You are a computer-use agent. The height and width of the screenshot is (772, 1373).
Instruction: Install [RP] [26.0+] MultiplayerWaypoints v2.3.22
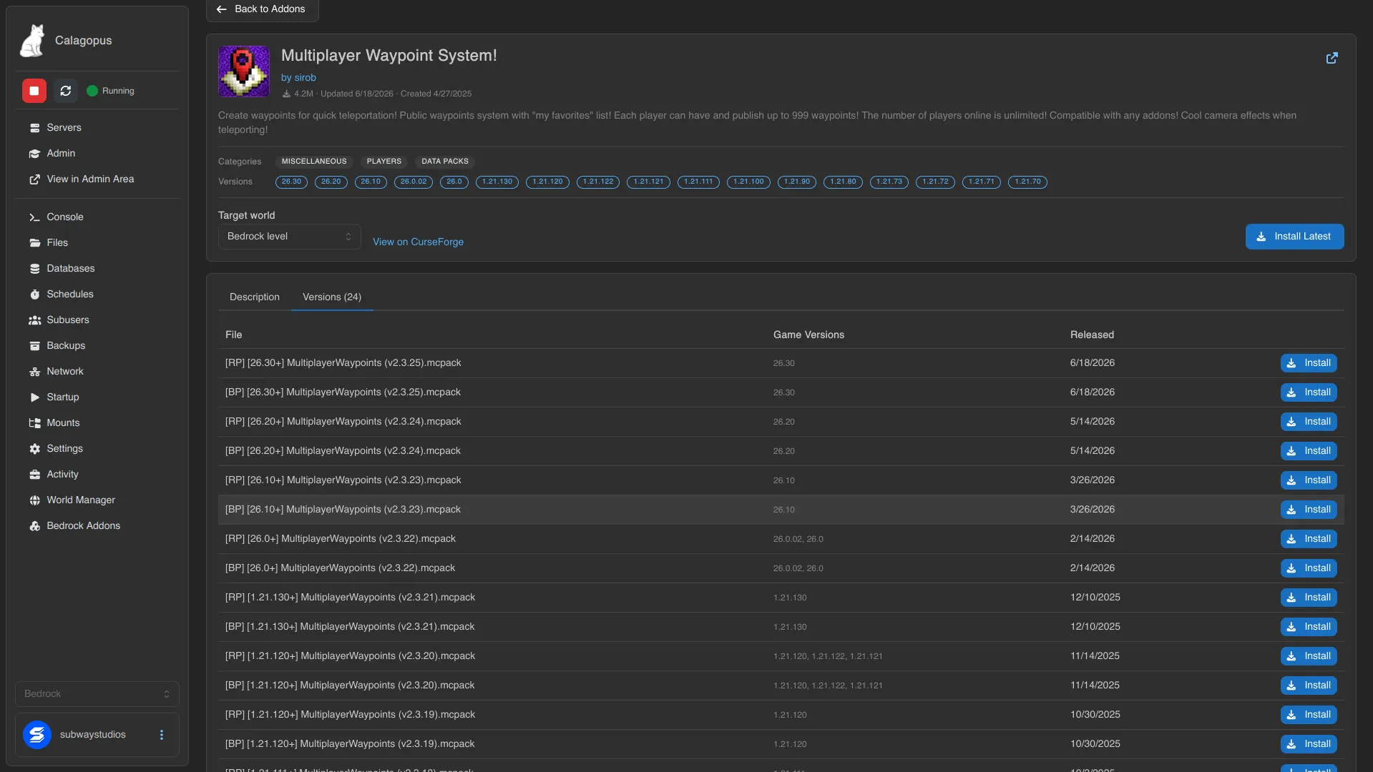(x=1309, y=539)
